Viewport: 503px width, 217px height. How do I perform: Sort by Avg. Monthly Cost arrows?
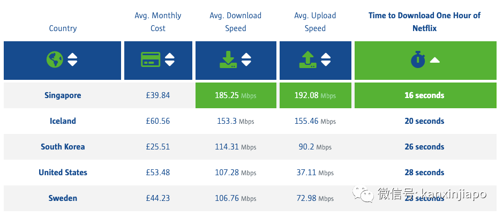(170, 59)
